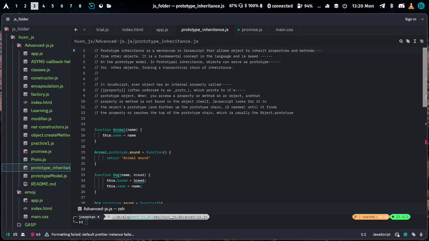Open VLC cone tray icon

point(410,6)
